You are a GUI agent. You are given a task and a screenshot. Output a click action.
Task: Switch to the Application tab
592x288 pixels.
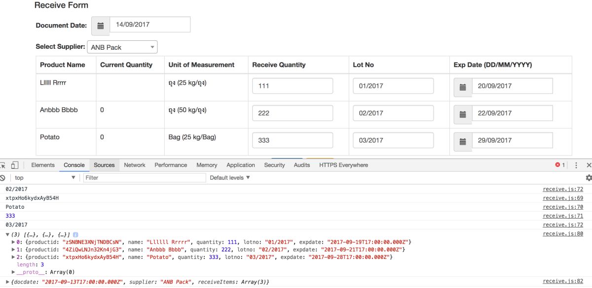(x=241, y=165)
